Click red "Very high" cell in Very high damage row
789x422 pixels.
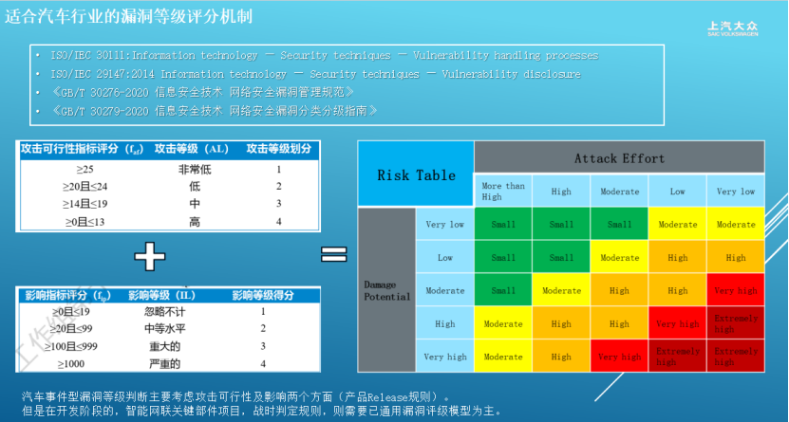tap(619, 357)
